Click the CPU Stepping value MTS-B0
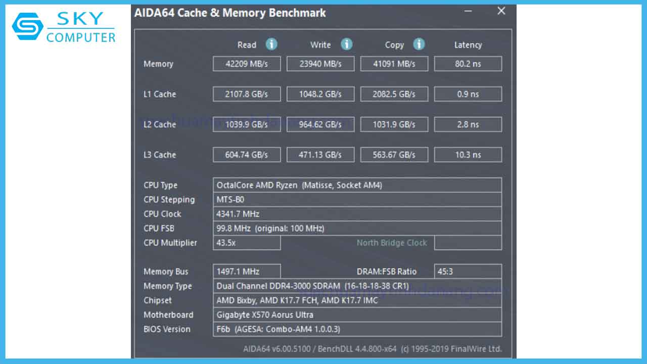647x364 pixels. (357, 199)
